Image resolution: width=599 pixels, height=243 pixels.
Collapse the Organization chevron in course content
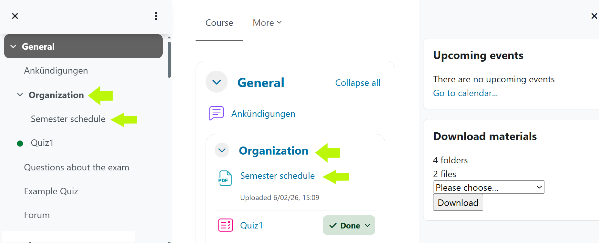(x=221, y=150)
